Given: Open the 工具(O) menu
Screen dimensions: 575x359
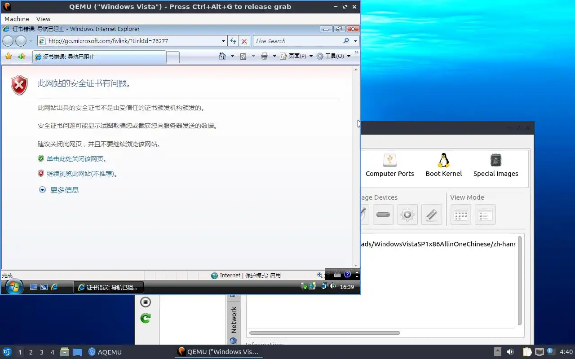Looking at the screenshot, I should point(334,56).
